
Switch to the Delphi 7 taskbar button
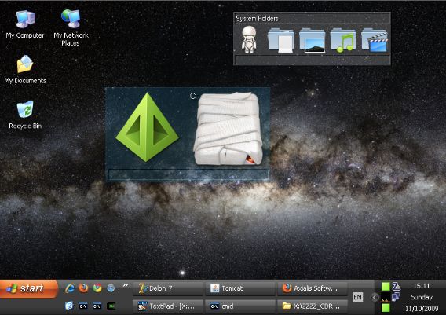(168, 288)
